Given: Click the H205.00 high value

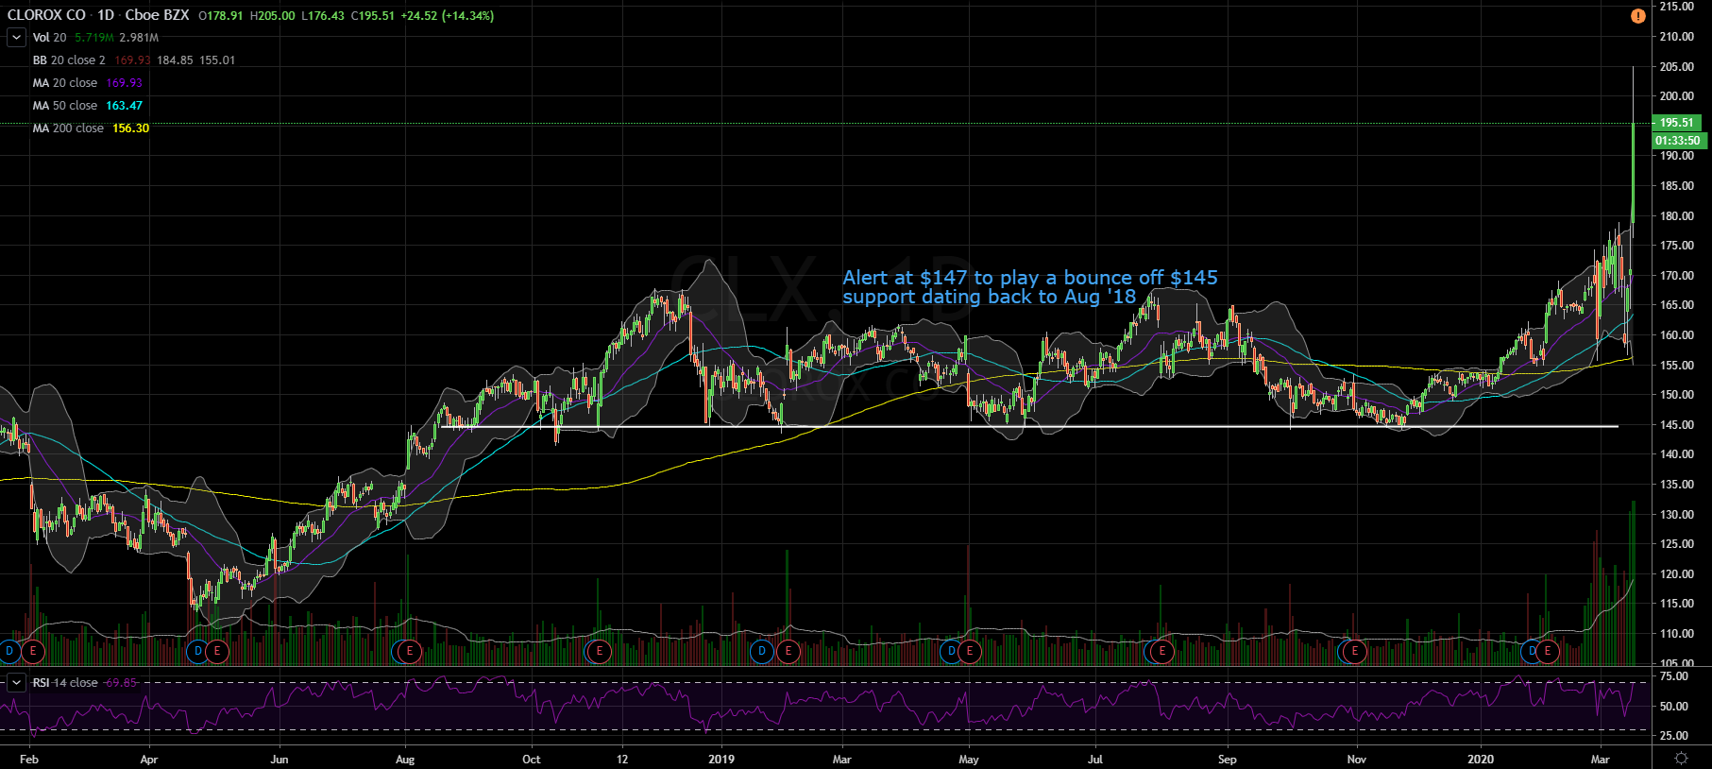Looking at the screenshot, I should [272, 16].
